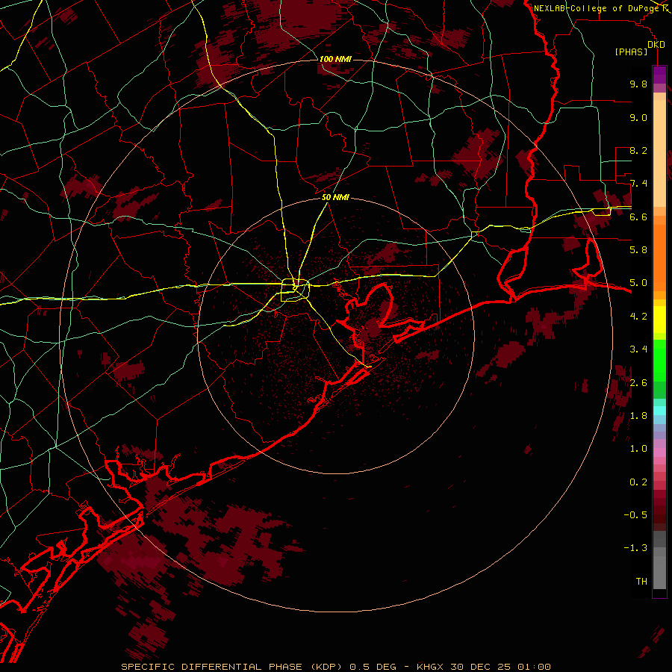Click the 100 NMI range ring label
The image size is (672, 672).
pyautogui.click(x=335, y=59)
